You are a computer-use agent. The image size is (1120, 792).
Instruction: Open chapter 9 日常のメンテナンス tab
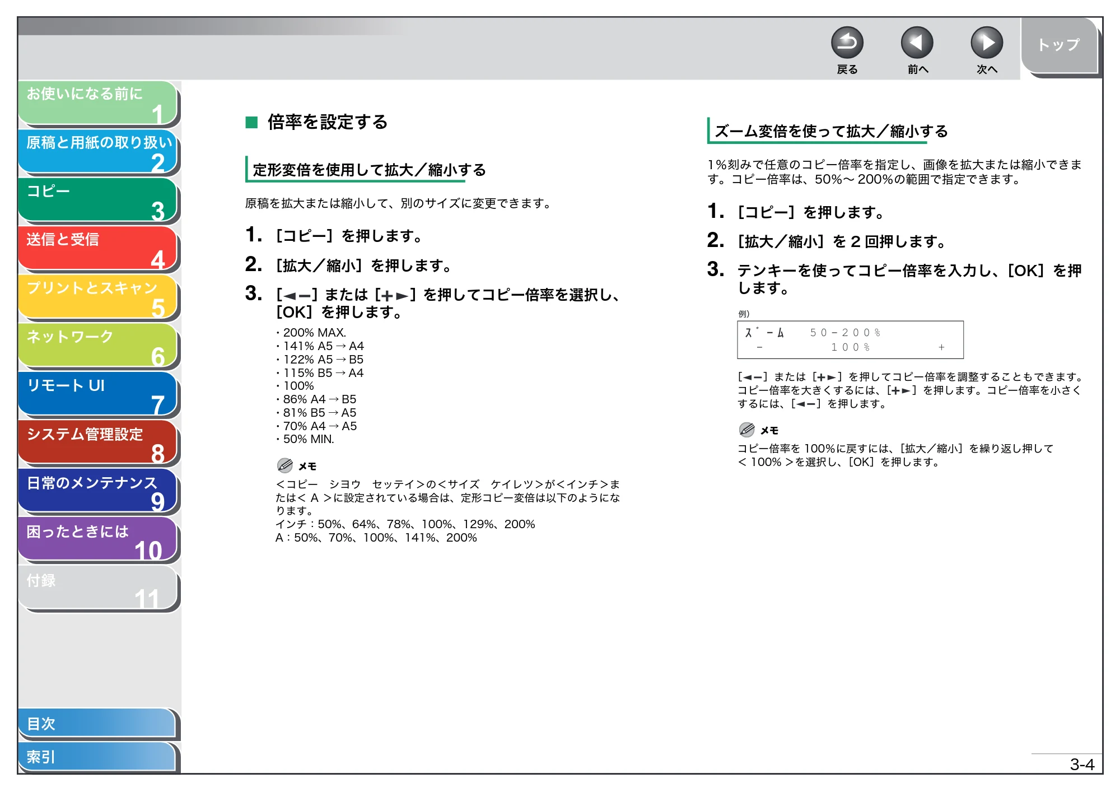[98, 491]
